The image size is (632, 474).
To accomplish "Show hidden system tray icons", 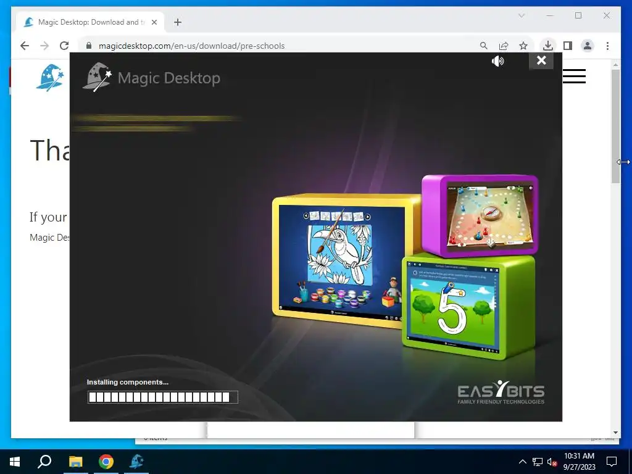I will click(x=522, y=462).
